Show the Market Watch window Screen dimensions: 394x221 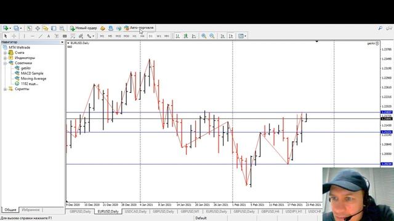tap(29, 28)
